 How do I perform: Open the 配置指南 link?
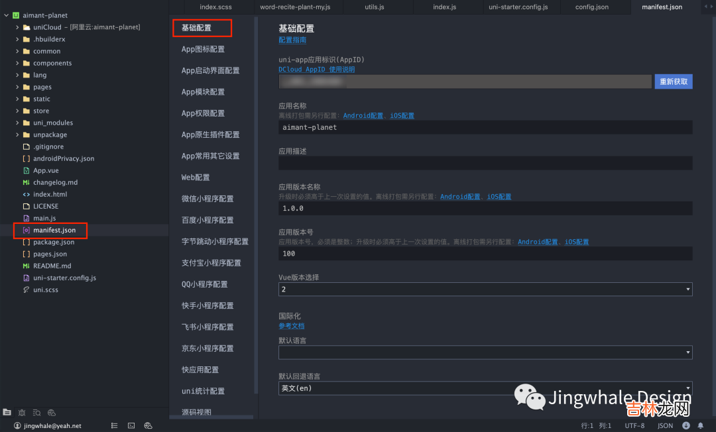click(292, 40)
